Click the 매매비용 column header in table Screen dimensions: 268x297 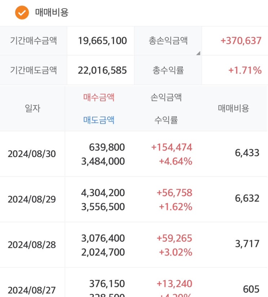tap(233, 108)
